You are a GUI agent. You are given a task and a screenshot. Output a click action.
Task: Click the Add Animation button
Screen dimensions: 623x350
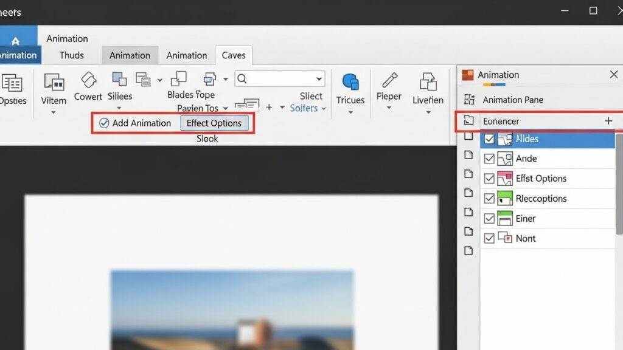[135, 123]
